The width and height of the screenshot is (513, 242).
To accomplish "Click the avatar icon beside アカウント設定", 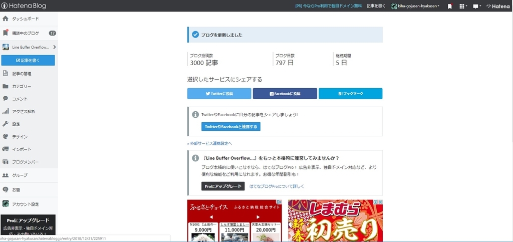I will click(x=6, y=204).
